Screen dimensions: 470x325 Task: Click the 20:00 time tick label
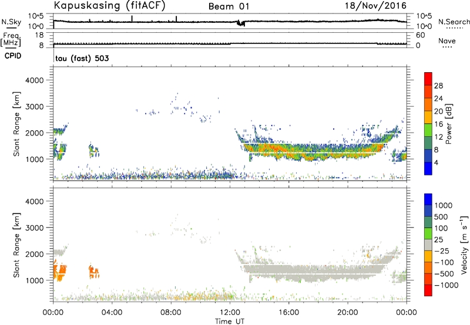click(x=348, y=313)
